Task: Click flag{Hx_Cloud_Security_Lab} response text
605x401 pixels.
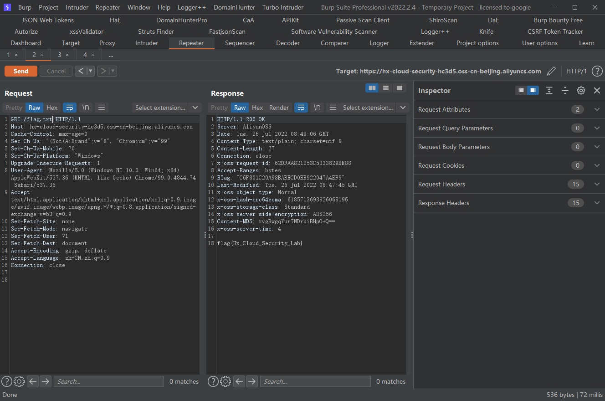Action: (260, 243)
